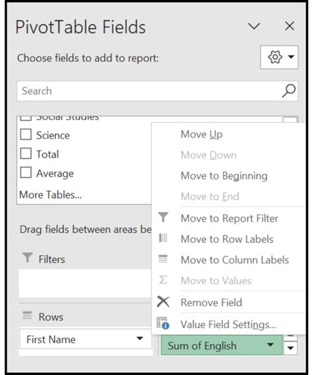This screenshot has height=375, width=312.
Task: Open the Sum of English dropdown arrow
Action: point(271,345)
